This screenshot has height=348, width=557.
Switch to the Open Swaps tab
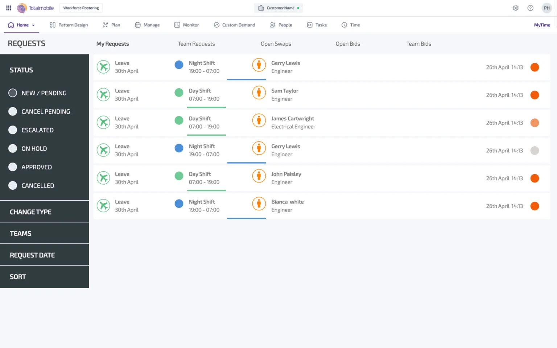[x=276, y=44]
